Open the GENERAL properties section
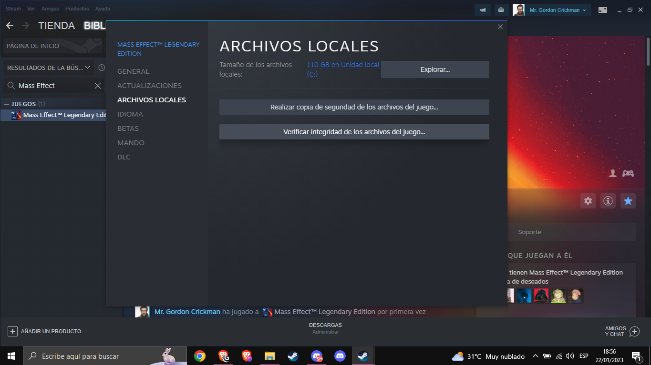The image size is (651, 365). (x=134, y=71)
